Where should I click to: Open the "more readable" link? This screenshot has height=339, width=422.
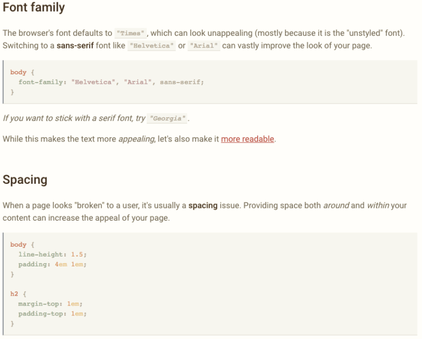pyautogui.click(x=247, y=139)
